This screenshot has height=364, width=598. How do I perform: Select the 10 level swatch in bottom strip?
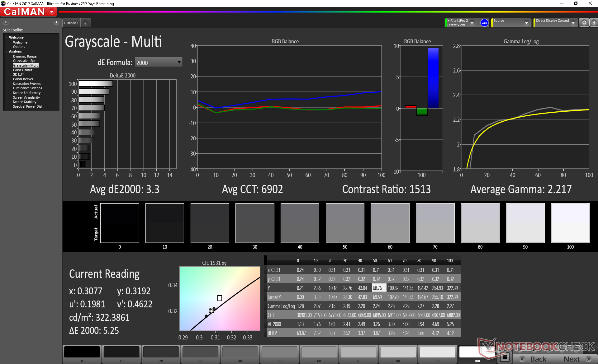pyautogui.click(x=121, y=354)
